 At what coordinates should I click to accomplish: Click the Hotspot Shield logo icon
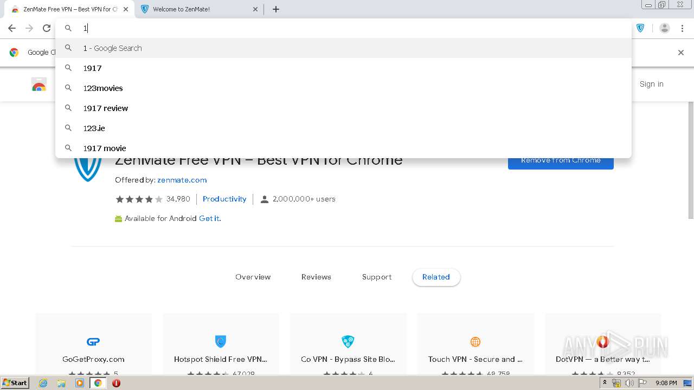221,341
